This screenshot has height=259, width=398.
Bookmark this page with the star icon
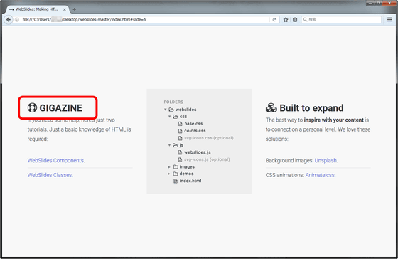286,20
